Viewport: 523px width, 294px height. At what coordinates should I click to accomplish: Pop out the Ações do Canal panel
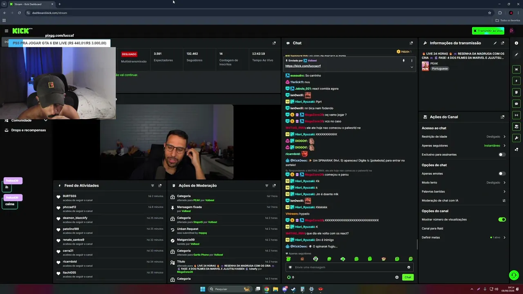tap(503, 117)
